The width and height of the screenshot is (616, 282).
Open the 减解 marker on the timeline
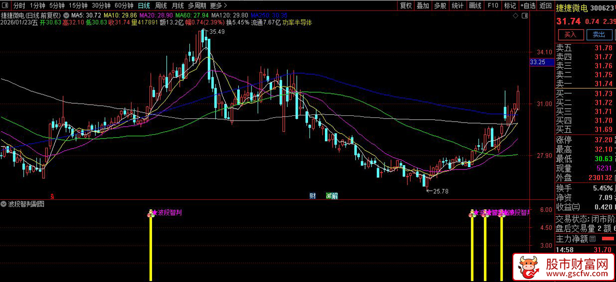pos(332,196)
